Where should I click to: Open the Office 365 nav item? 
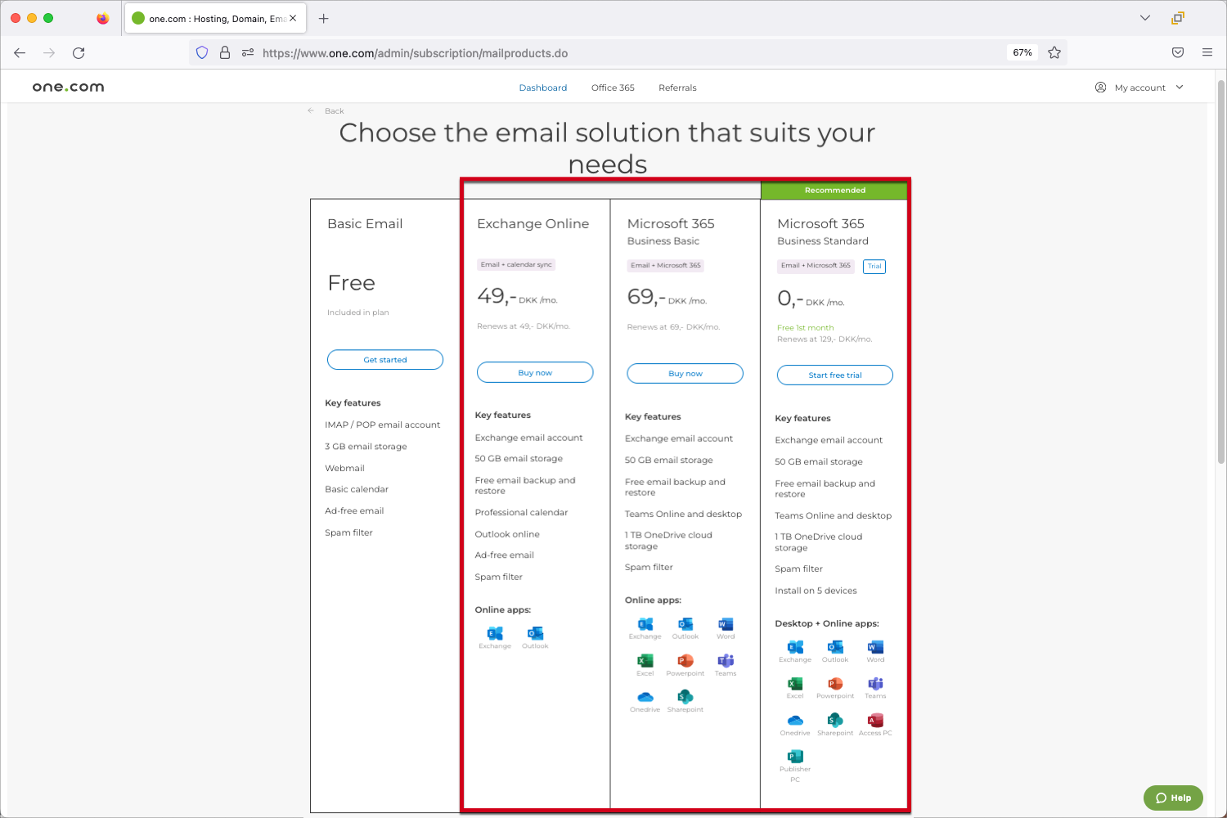pyautogui.click(x=613, y=88)
